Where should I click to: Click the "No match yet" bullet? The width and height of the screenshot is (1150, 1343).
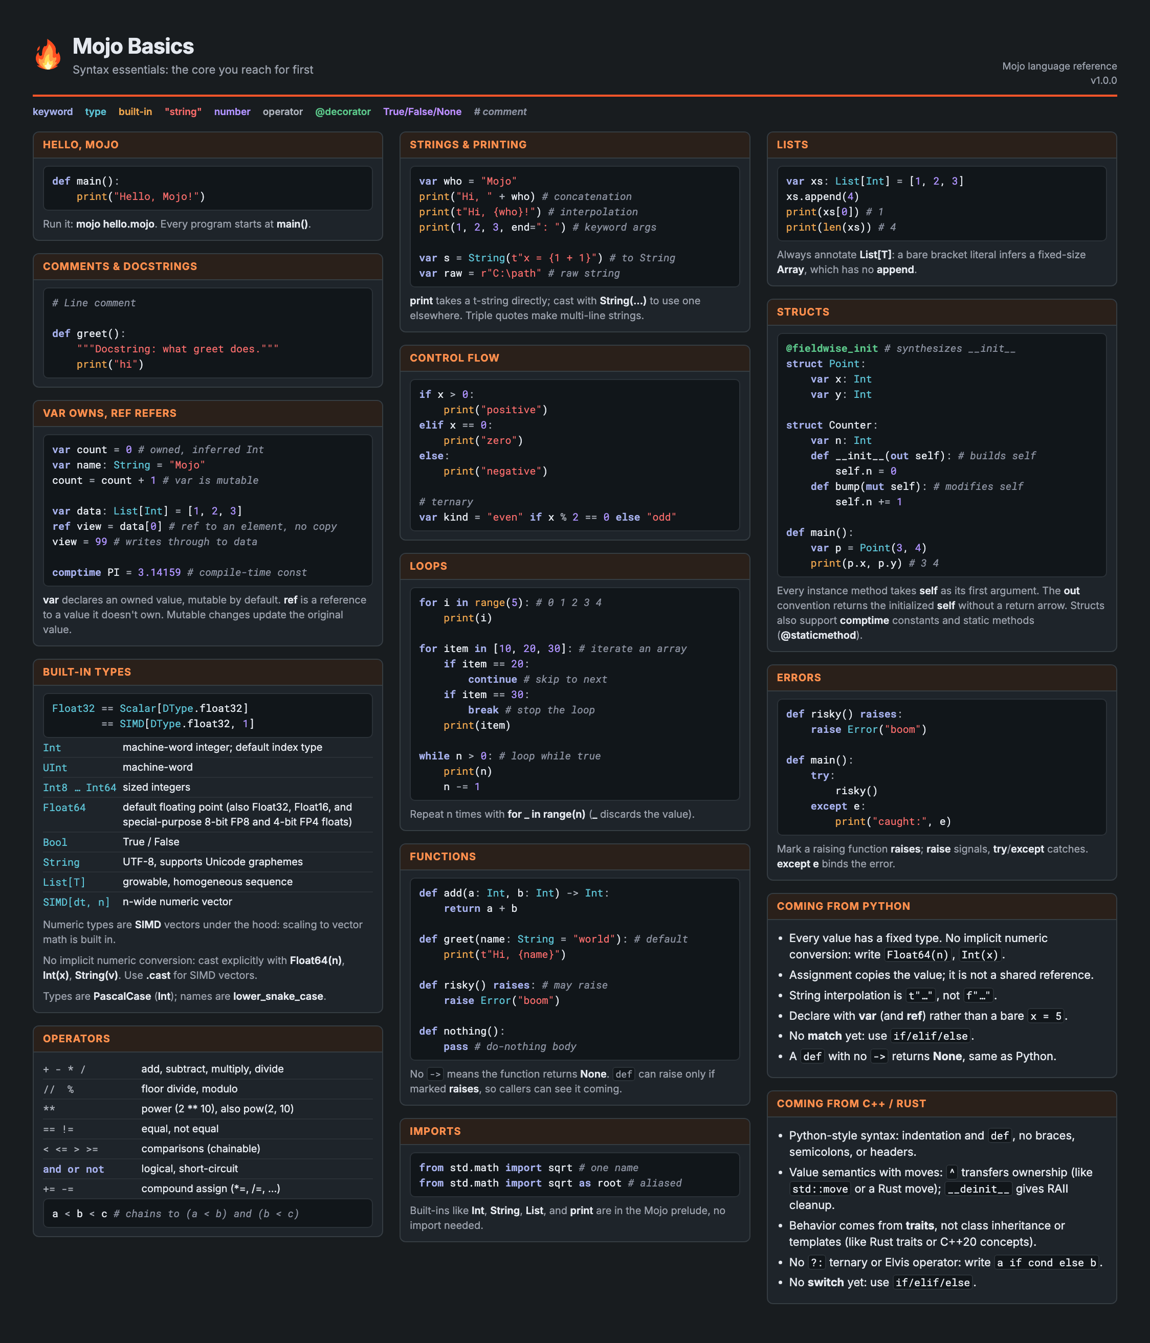881,1036
